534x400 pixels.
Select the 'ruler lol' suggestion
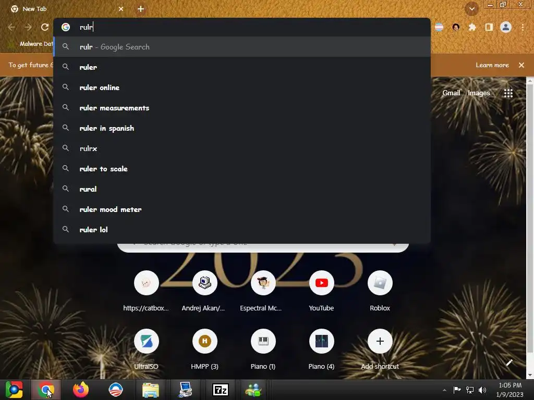tap(242, 230)
